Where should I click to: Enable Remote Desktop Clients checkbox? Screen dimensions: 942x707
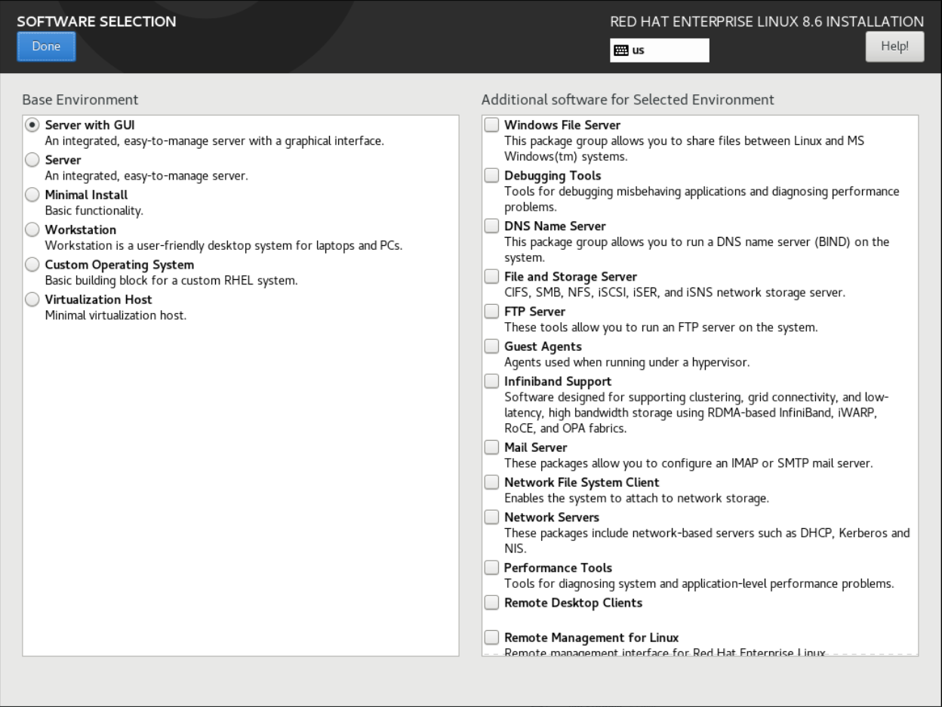pyautogui.click(x=491, y=603)
